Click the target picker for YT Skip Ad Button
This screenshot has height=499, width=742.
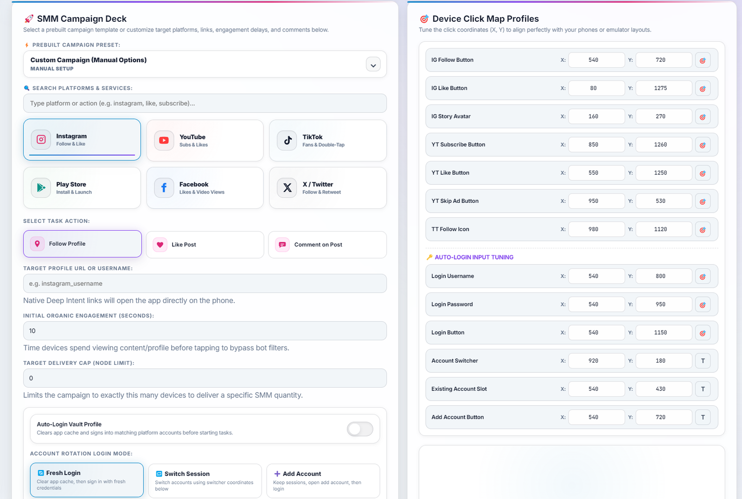tap(703, 201)
